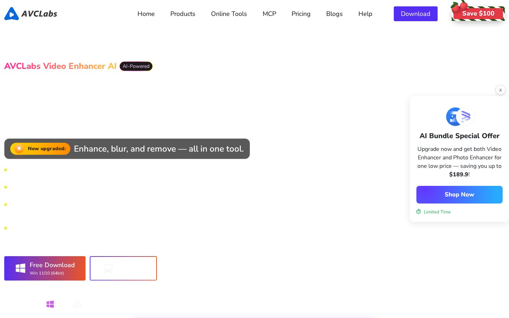This screenshot has width=509, height=318.
Task: Go to the Pricing page
Action: (301, 14)
